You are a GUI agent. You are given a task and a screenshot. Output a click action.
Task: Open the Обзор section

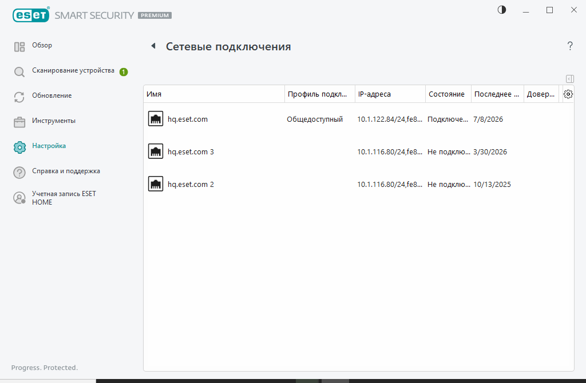pyautogui.click(x=42, y=45)
